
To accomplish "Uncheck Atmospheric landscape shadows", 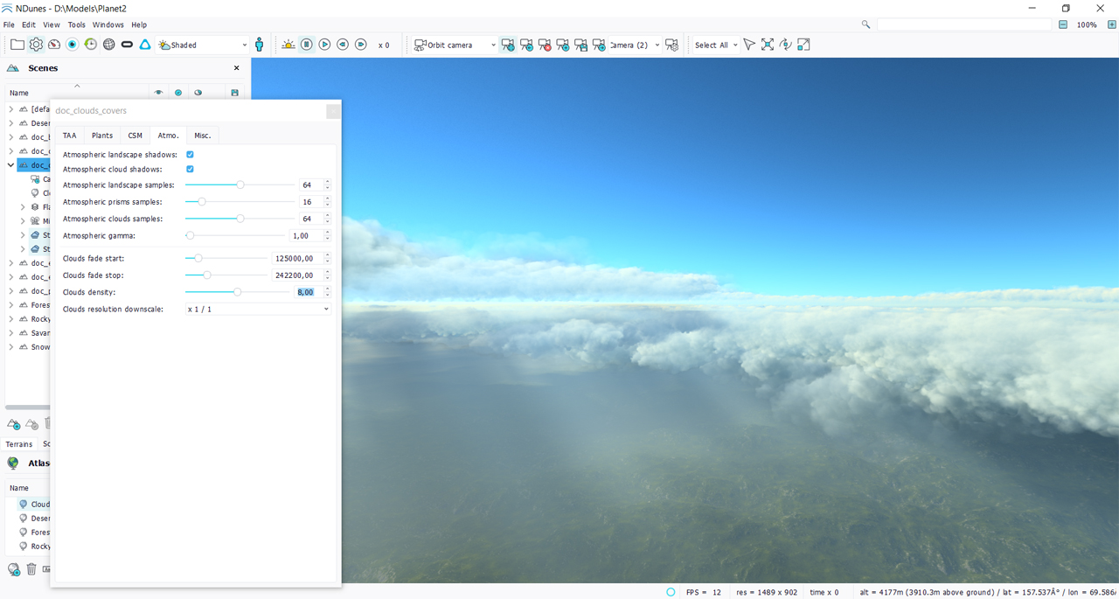I will point(190,155).
